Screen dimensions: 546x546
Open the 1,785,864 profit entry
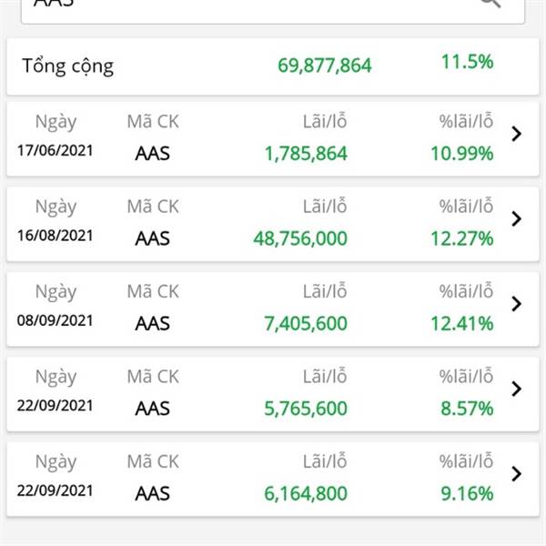click(306, 154)
